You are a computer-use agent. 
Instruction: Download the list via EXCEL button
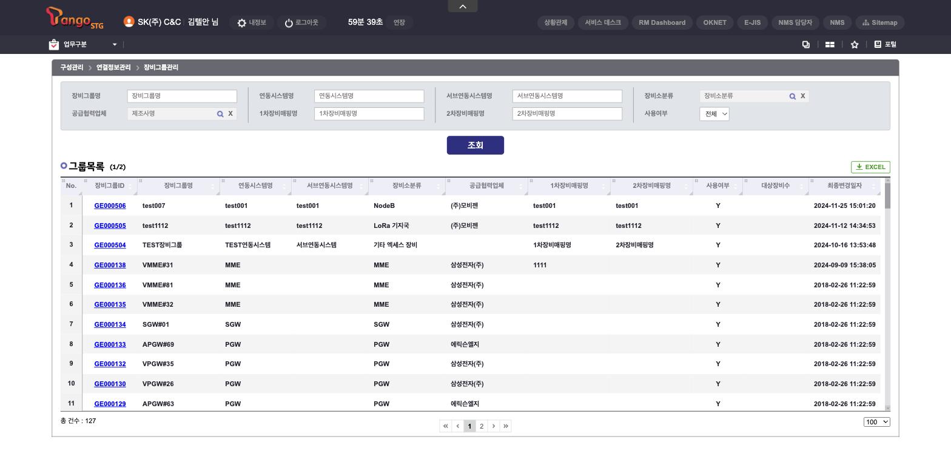coord(870,167)
